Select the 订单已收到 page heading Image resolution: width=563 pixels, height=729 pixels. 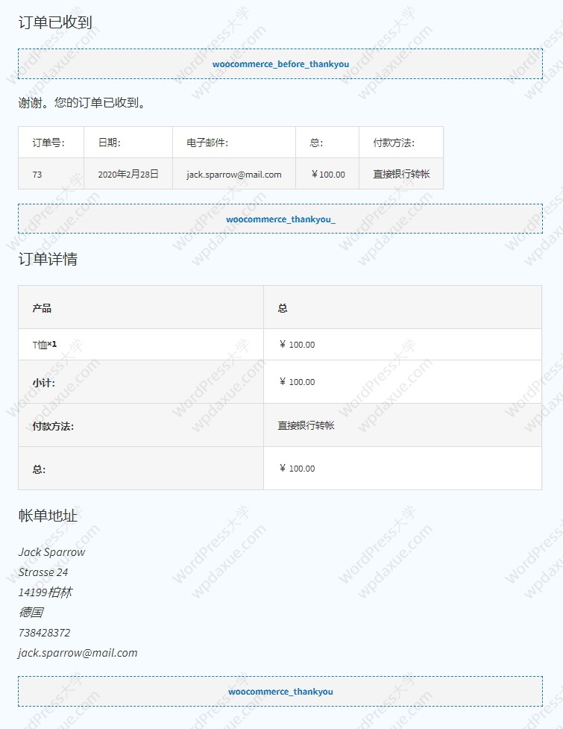(x=55, y=22)
